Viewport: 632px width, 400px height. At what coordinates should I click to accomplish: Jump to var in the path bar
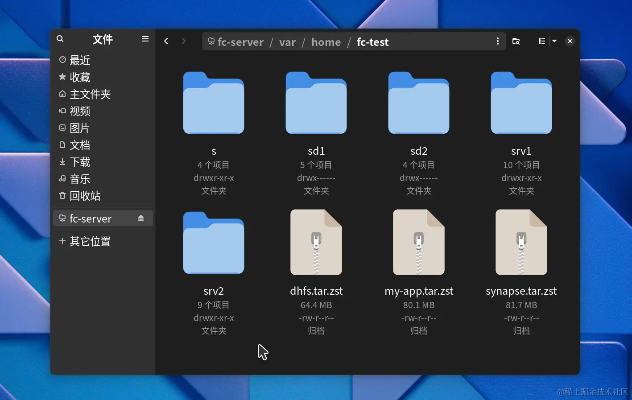pyautogui.click(x=287, y=42)
